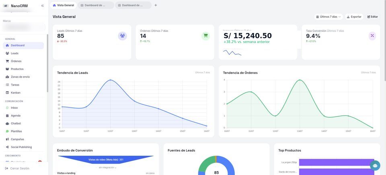This screenshot has width=386, height=175.
Task: Open Tareas in the sidebar menu
Action: [x=23, y=85]
